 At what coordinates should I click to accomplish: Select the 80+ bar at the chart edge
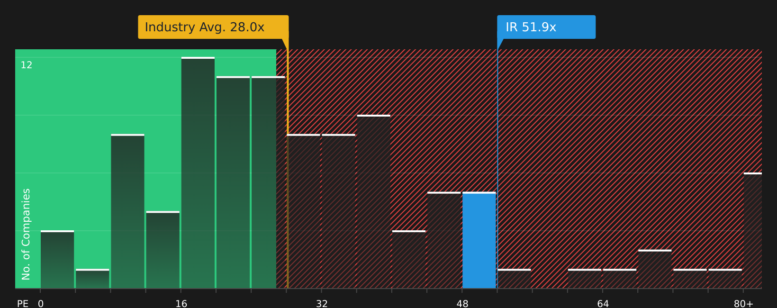753,231
